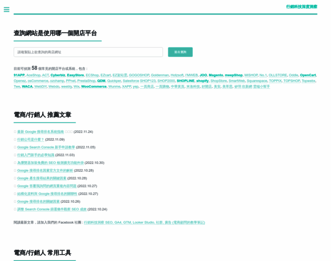This screenshot has height=261, width=331.
Task: Open 調整 Search Console 篩選條件 article
Action: [52, 209]
